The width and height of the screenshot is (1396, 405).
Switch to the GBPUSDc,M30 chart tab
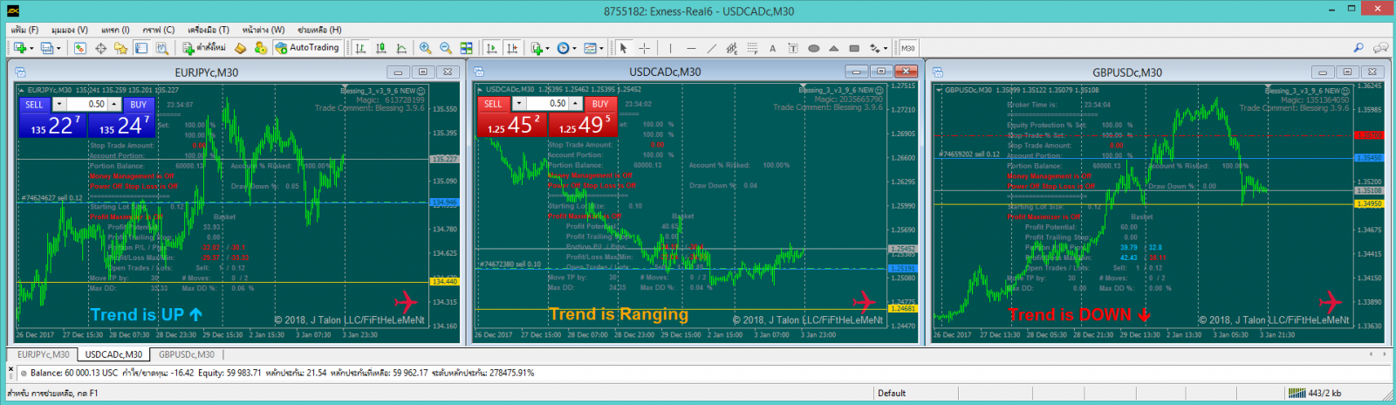pyautogui.click(x=186, y=354)
